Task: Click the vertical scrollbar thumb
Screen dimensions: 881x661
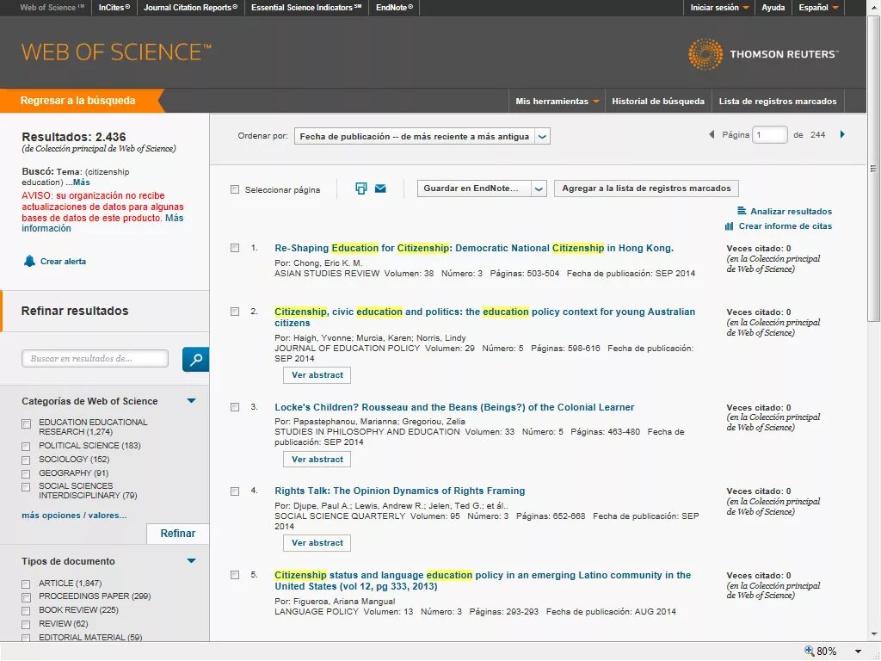Action: tap(872, 169)
